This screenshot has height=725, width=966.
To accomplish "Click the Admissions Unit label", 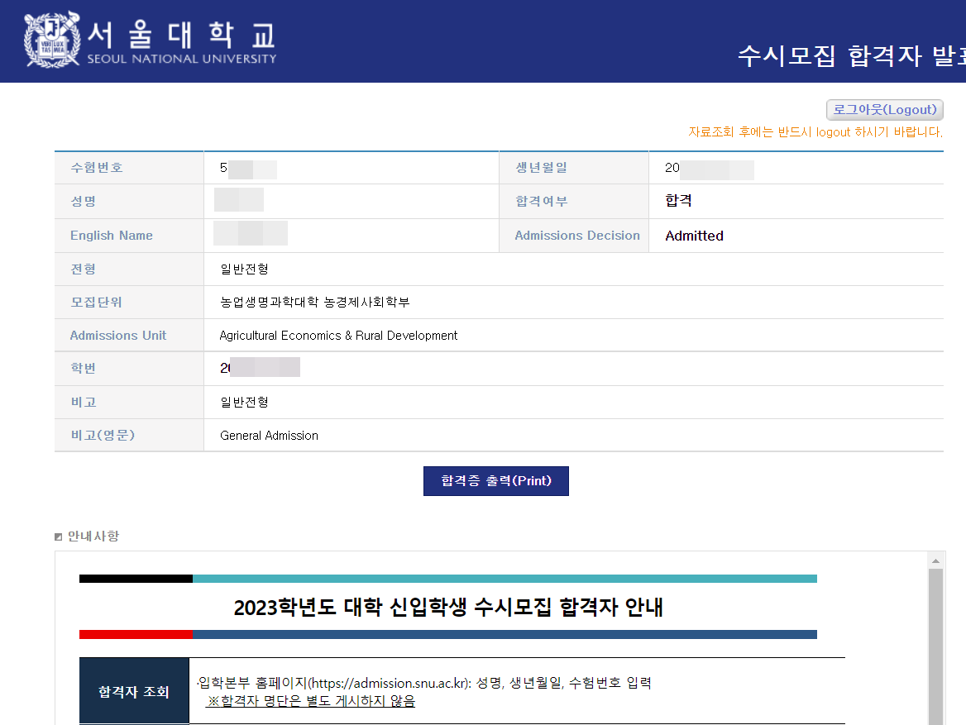I will [x=118, y=336].
